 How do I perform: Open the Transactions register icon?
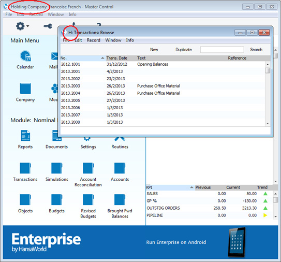(25, 168)
